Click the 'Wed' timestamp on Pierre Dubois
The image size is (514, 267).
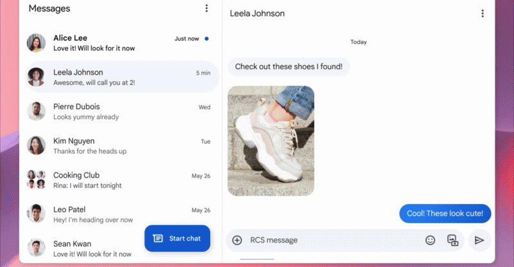204,107
